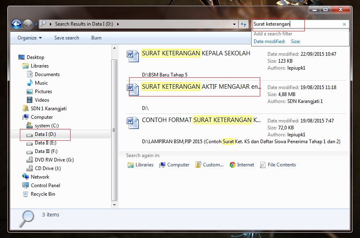
Task: Click the forward navigation arrow icon
Action: (x=27, y=24)
